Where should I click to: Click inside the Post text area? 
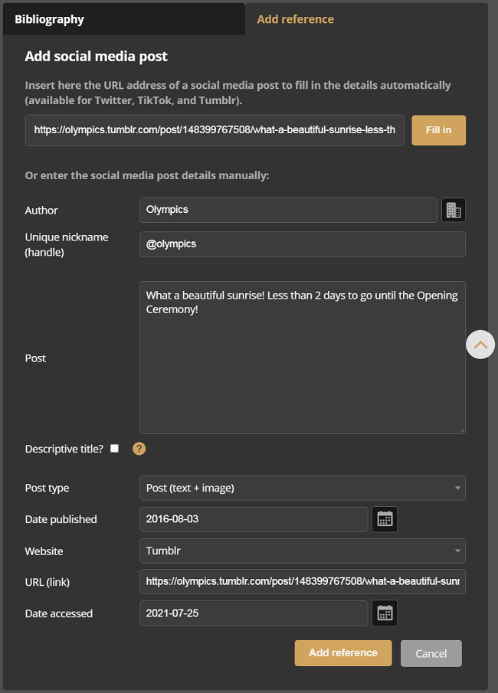(x=303, y=358)
